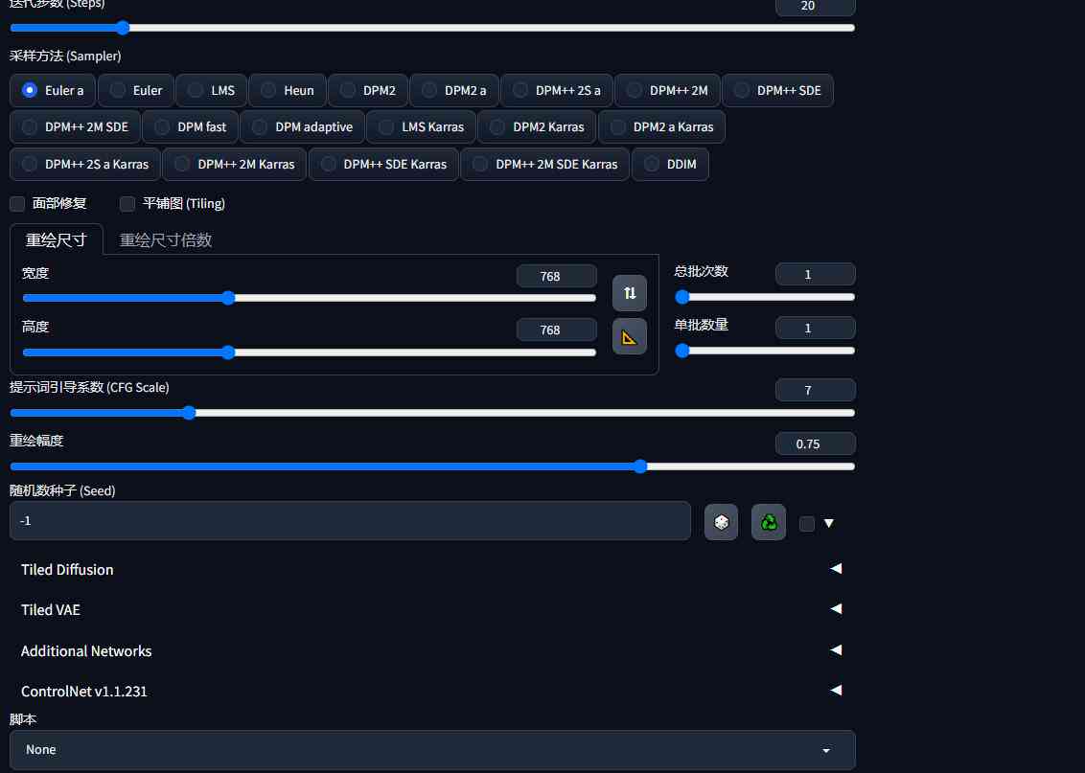
Task: Select the DPM++ SDE Karras sampler
Action: [x=383, y=165]
